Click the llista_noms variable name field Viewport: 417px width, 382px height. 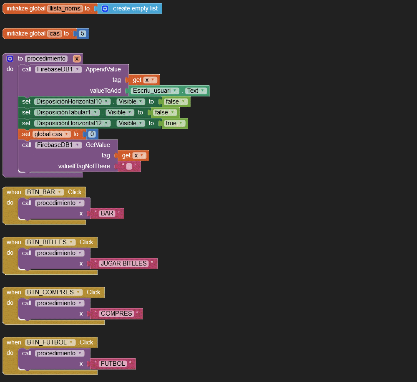65,9
